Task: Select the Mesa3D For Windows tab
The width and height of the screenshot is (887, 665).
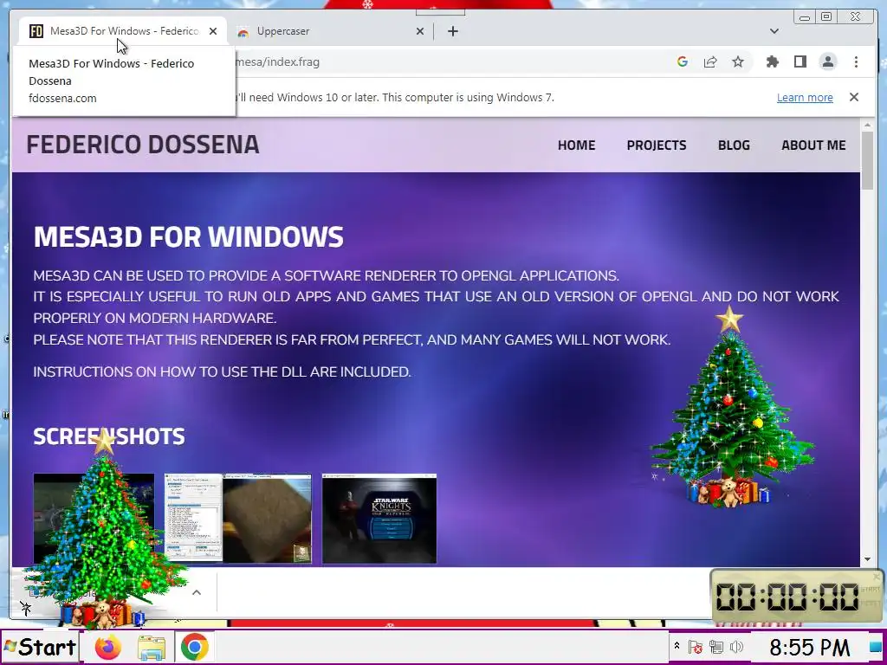Action: (x=123, y=31)
